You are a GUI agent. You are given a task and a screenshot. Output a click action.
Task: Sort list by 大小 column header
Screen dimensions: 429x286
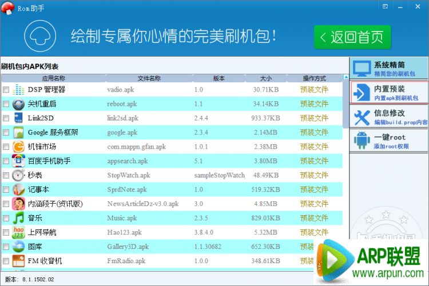coord(265,78)
